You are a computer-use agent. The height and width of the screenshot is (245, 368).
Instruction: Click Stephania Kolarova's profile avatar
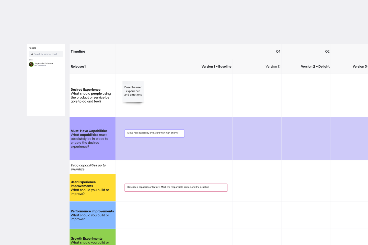point(31,64)
